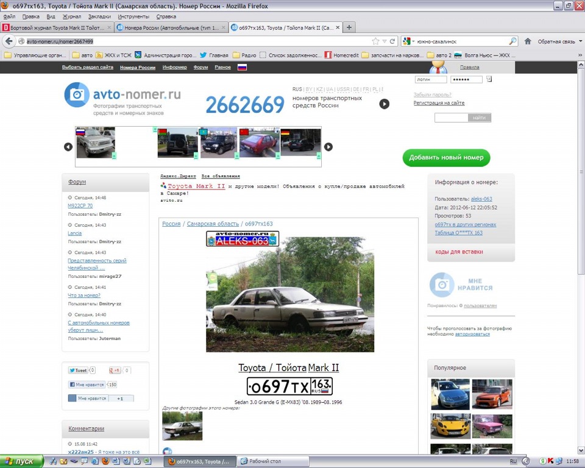
Task: Bookmark page with the star icon
Action: pyautogui.click(x=375, y=41)
